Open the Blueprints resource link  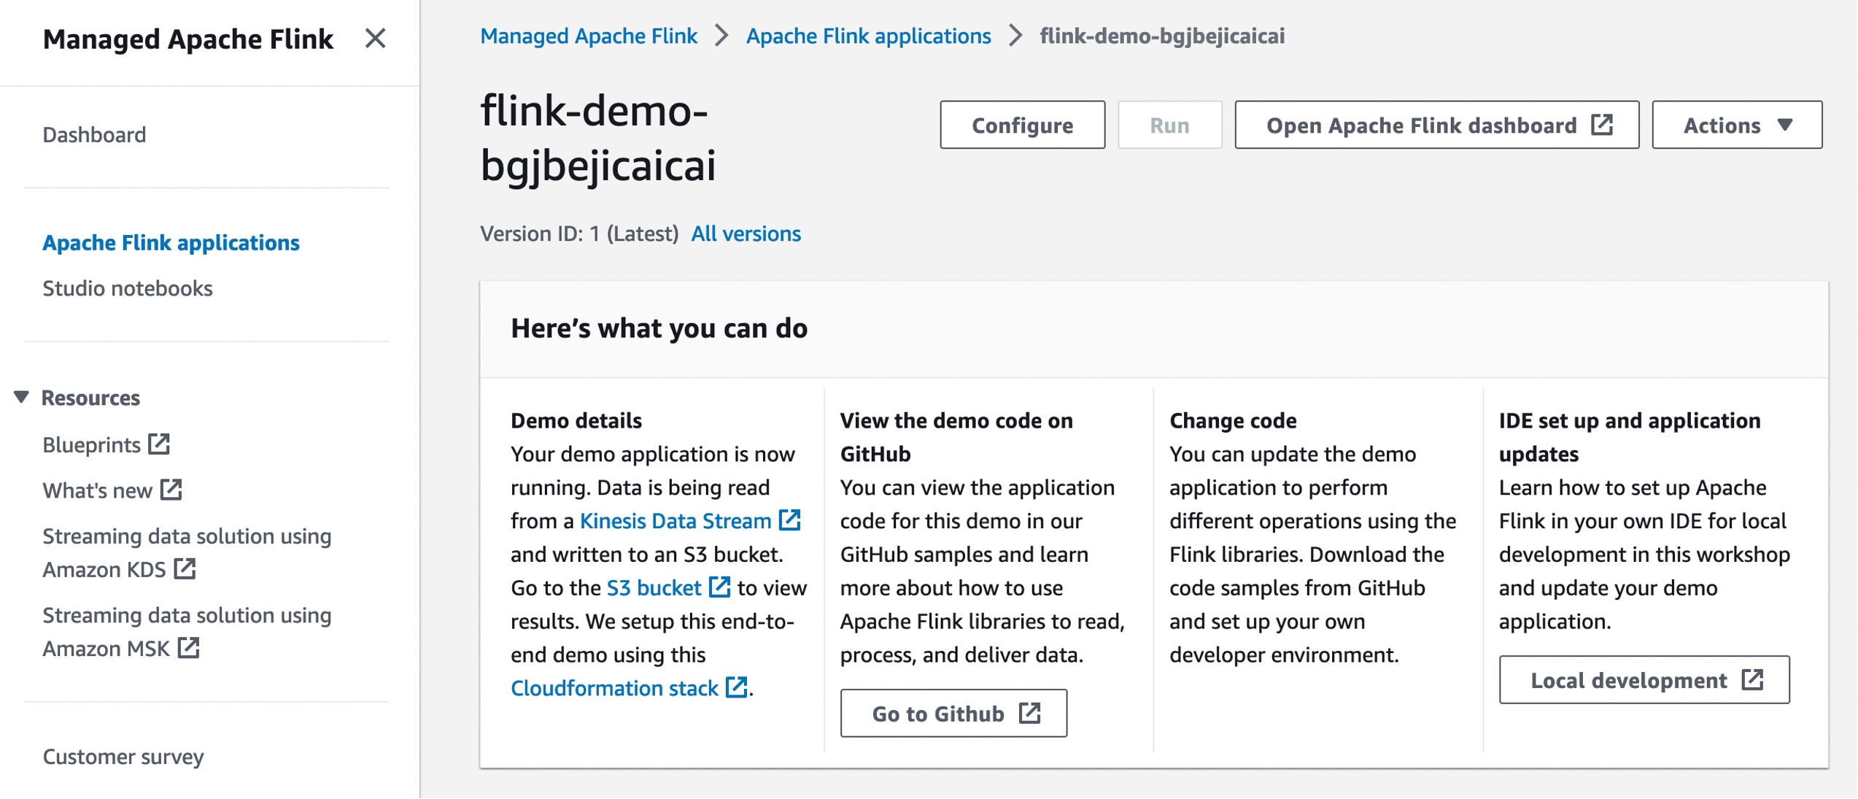coord(91,444)
